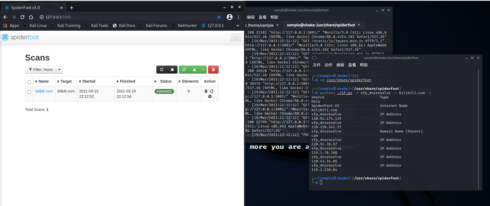Open the Chrome three-dot menu
The height and width of the screenshot is (206, 490).
(x=238, y=17)
